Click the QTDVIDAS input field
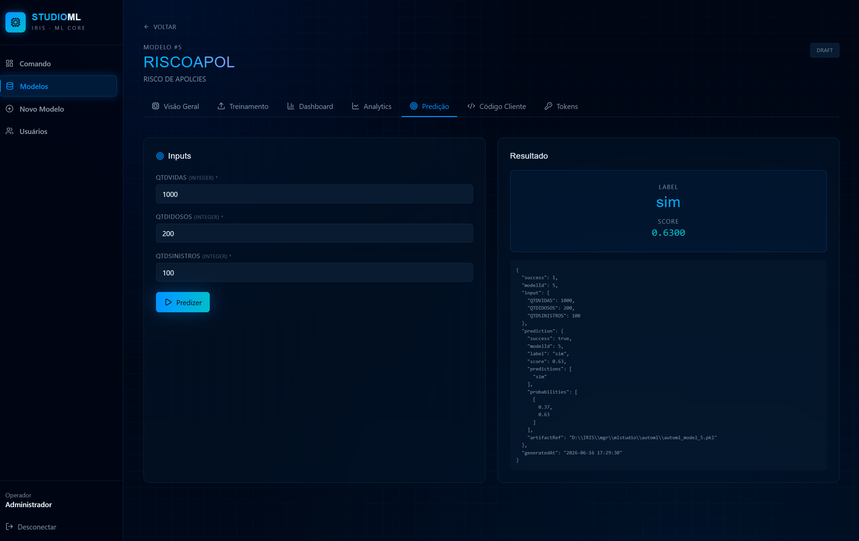This screenshot has width=859, height=541. (x=314, y=194)
